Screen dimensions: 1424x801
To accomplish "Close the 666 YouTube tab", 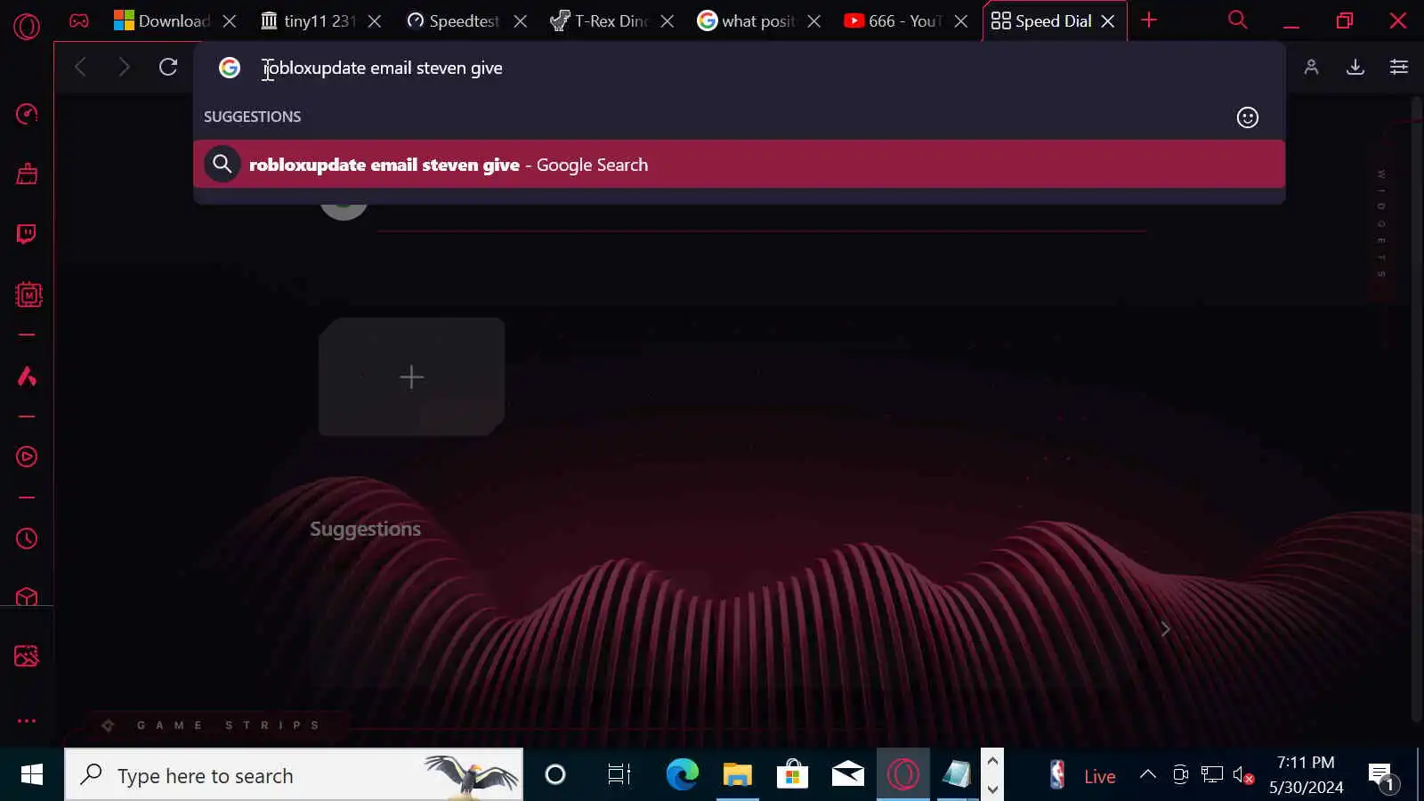I will [x=961, y=20].
